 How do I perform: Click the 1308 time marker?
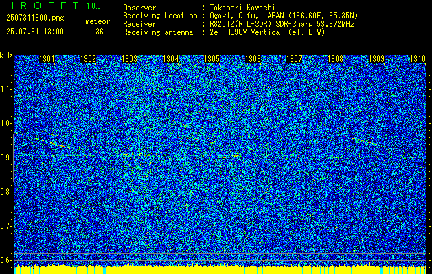[x=336, y=59]
